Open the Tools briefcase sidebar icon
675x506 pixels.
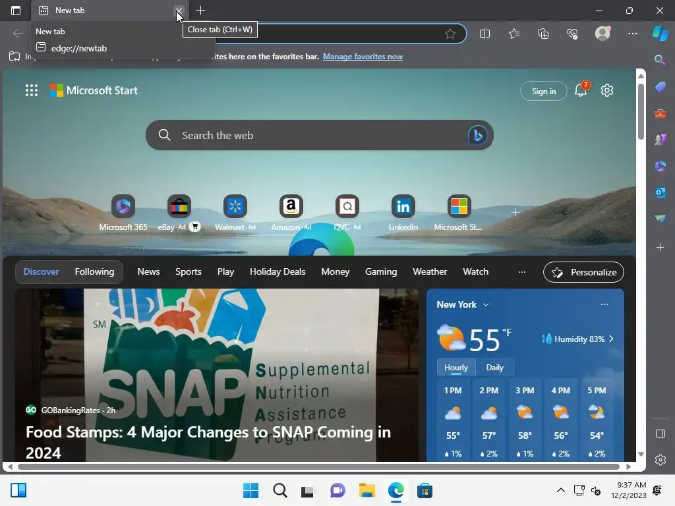[660, 113]
